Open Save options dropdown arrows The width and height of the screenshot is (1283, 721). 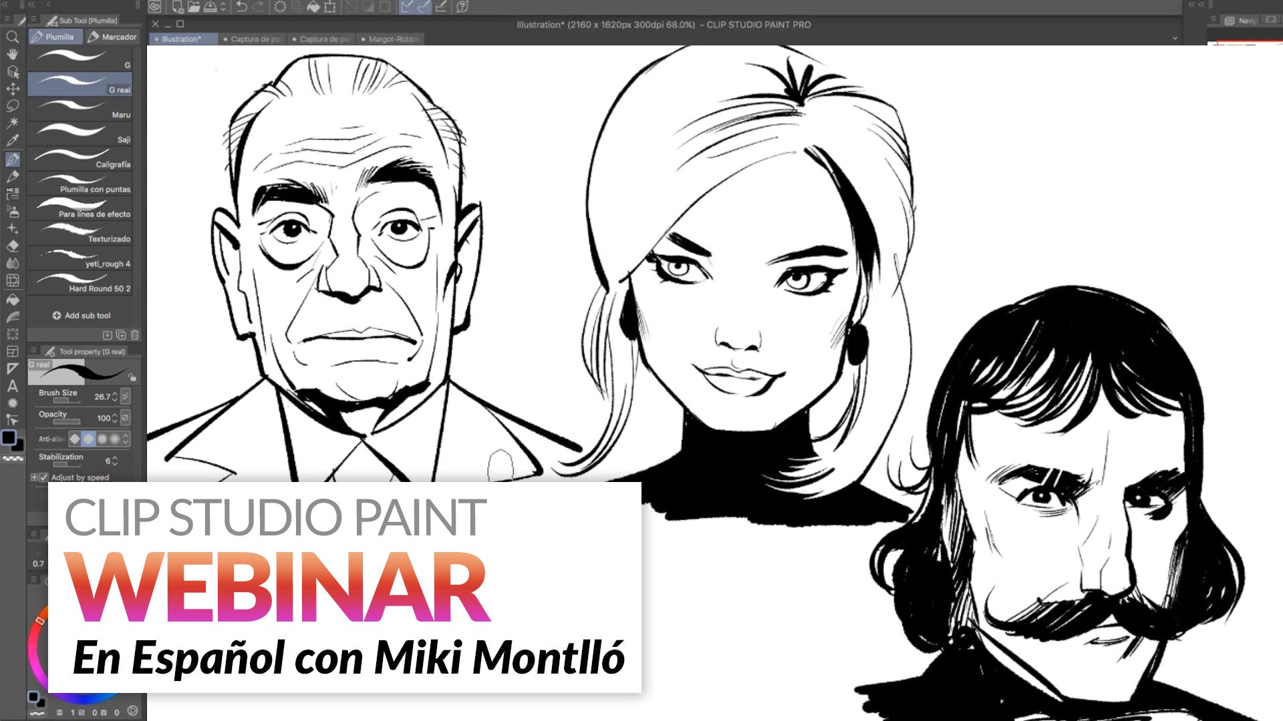223,7
